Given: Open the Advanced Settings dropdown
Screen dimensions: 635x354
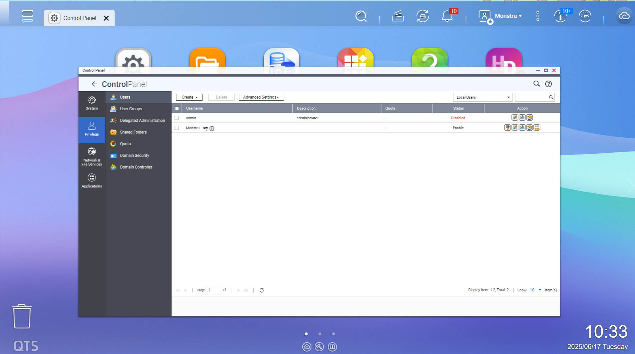Looking at the screenshot, I should [261, 97].
